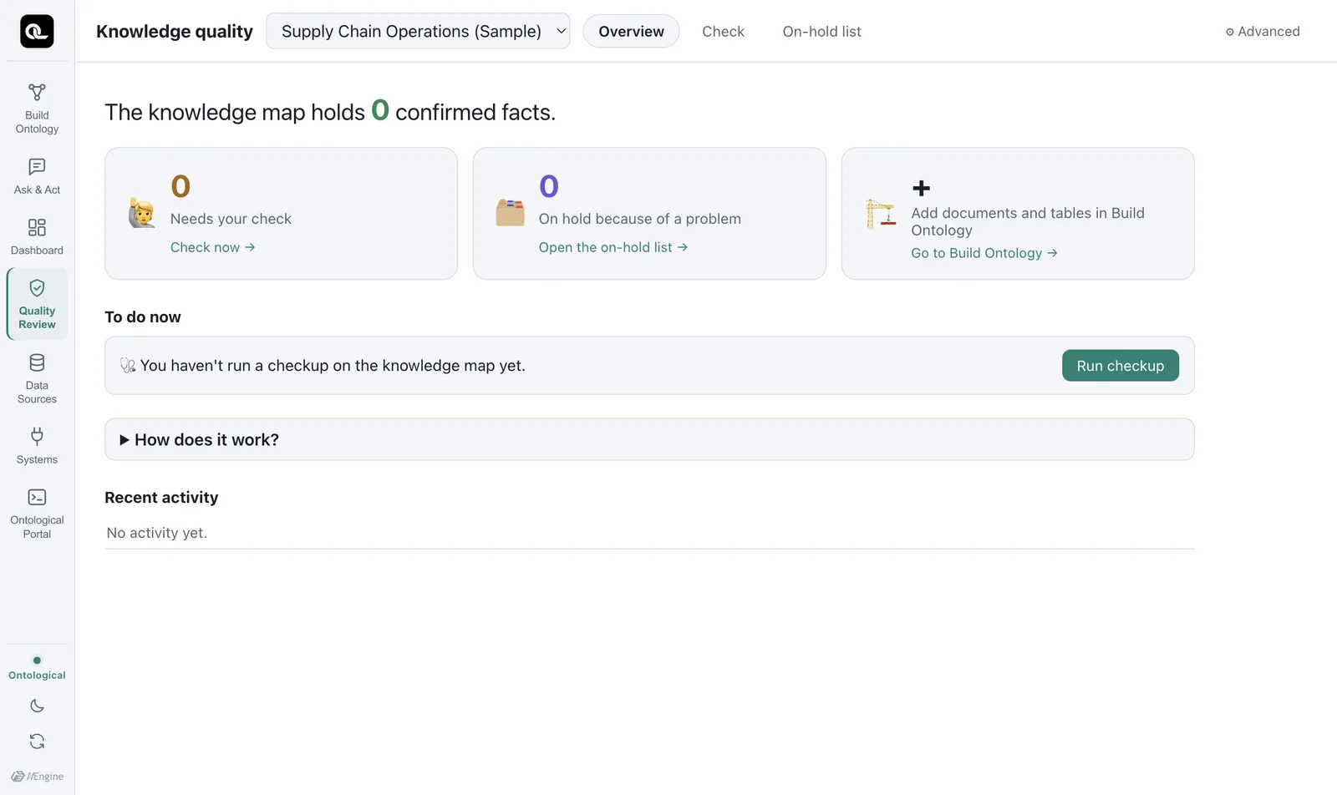This screenshot has height=795, width=1337.
Task: Open Data Sources section
Action: [37, 378]
